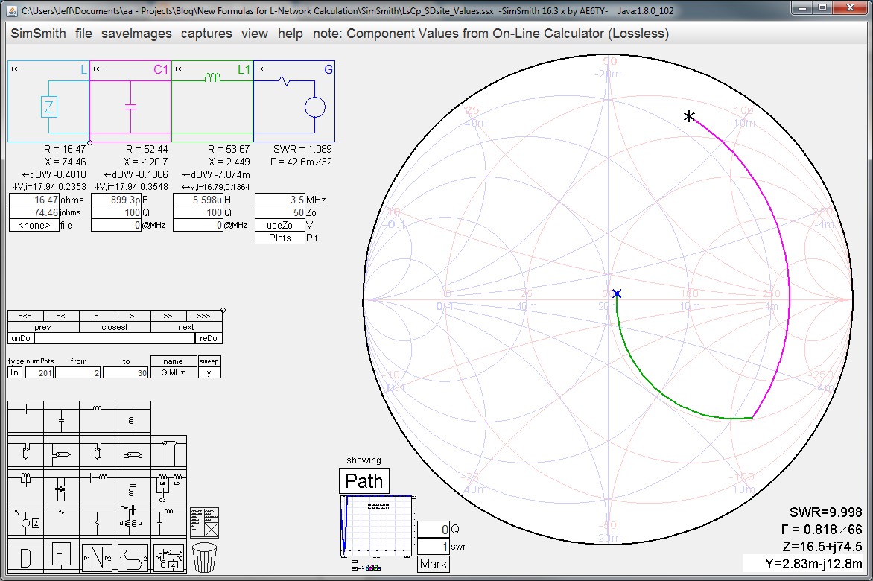The height and width of the screenshot is (581, 873).
Task: Open the F file block component icon
Action: point(62,555)
